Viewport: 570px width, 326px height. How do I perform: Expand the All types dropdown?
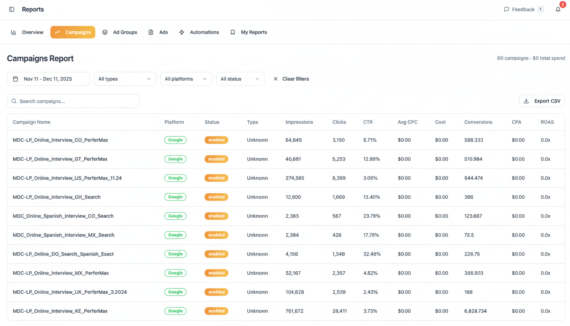(125, 79)
